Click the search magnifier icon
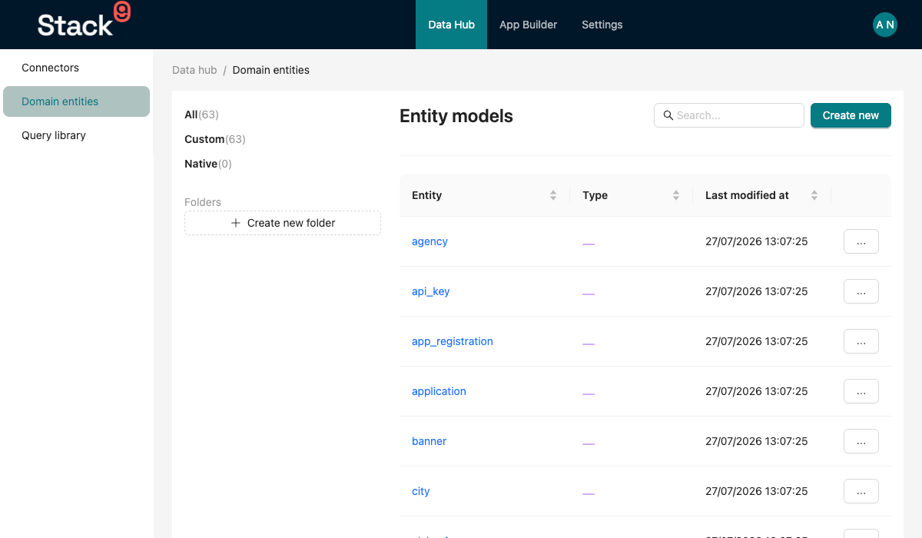Image resolution: width=922 pixels, height=538 pixels. (x=668, y=115)
